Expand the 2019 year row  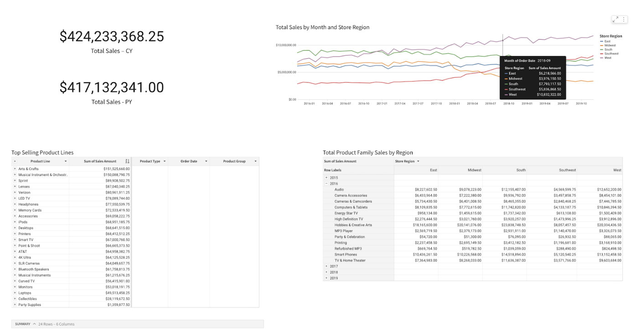coord(326,278)
